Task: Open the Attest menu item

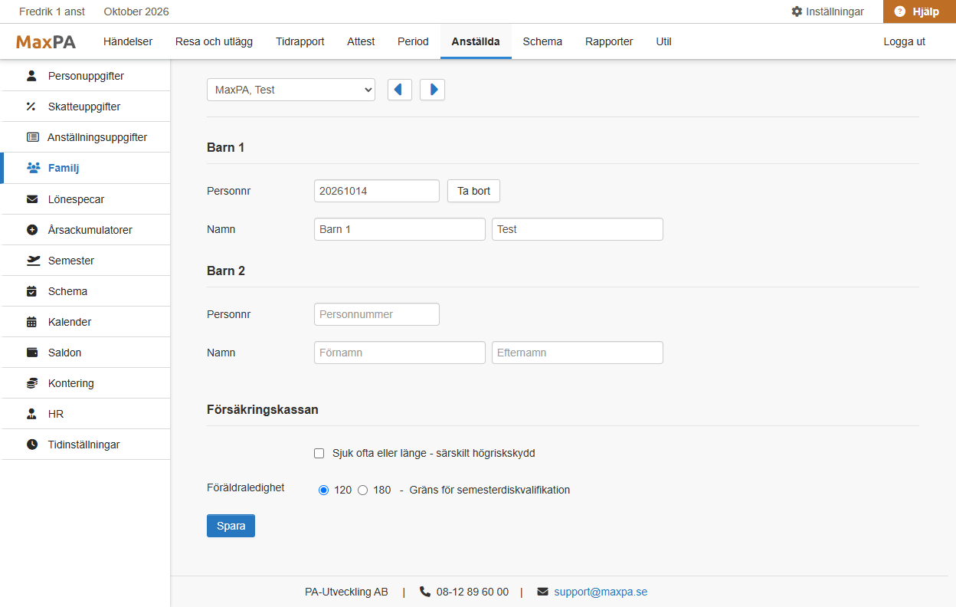Action: (x=361, y=41)
